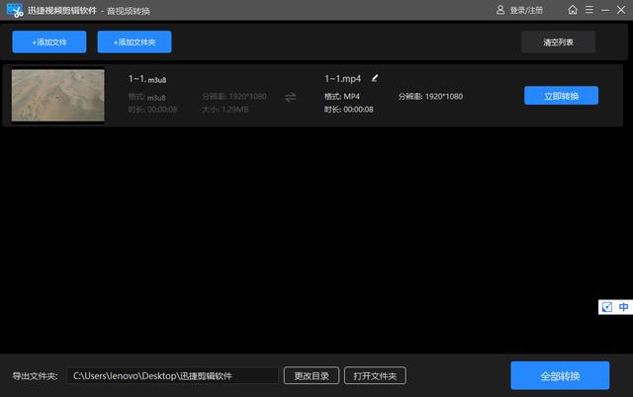Open the hamburger menu icon

(589, 10)
